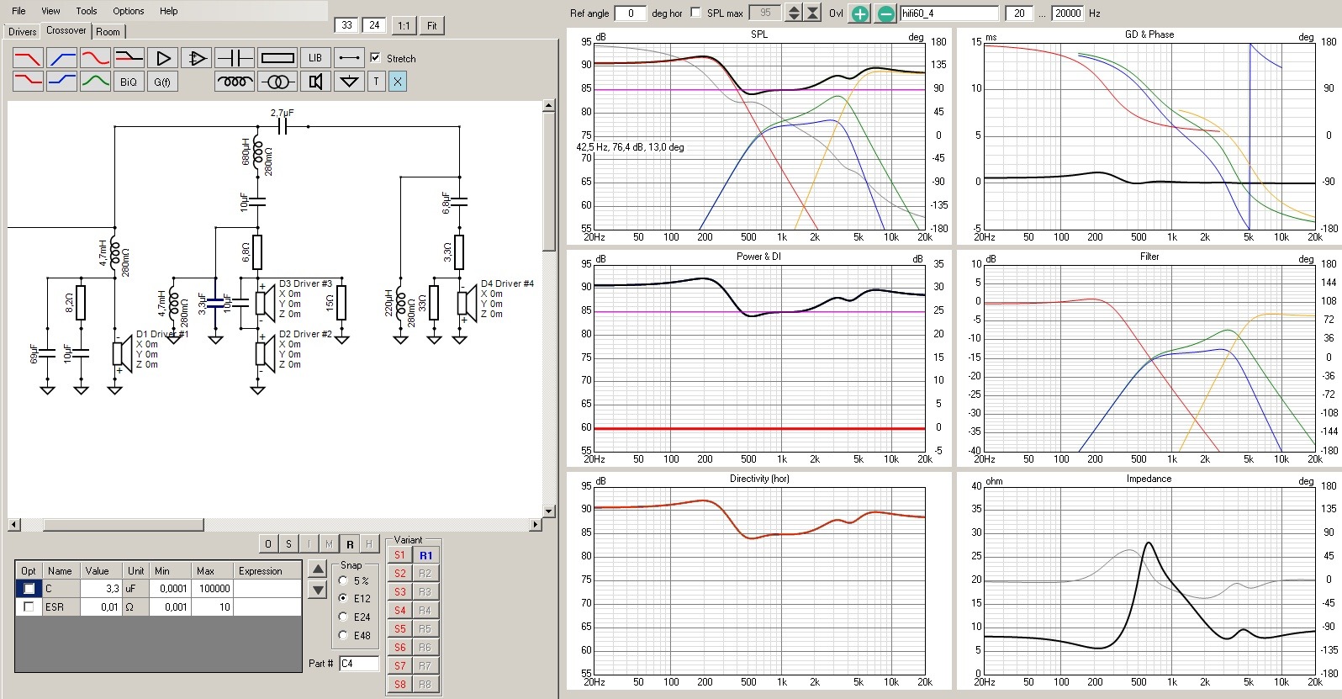Open the Options menu
This screenshot has width=1342, height=699.
[x=129, y=11]
